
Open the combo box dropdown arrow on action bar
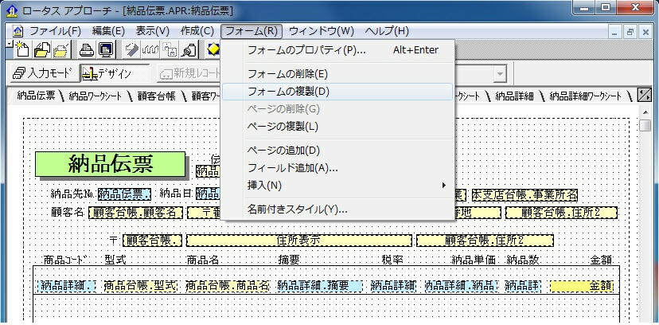pyautogui.click(x=500, y=74)
